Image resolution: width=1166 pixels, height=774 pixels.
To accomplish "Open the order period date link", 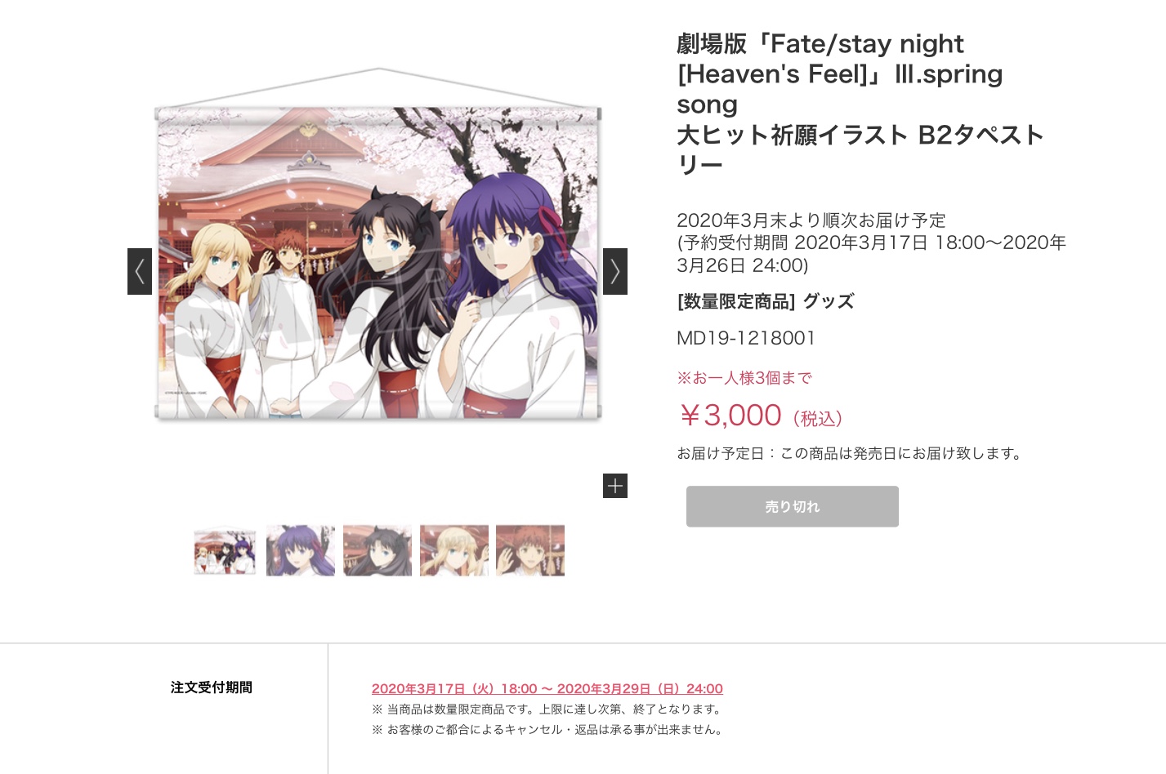I will (x=547, y=689).
